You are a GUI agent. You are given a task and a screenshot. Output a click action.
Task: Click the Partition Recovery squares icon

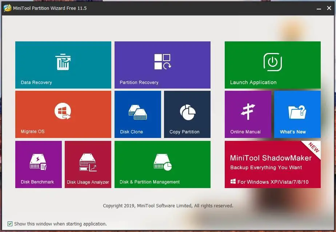[163, 62]
